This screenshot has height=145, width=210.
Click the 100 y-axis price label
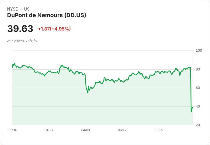point(199,51)
